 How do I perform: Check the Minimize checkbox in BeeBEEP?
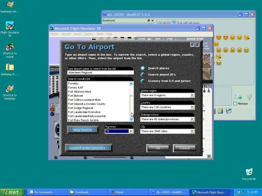point(235,104)
